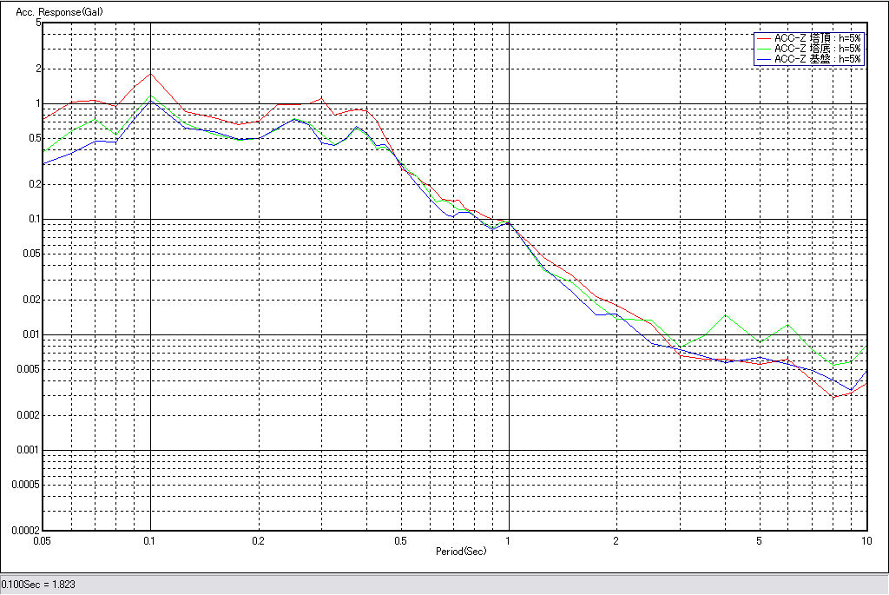Click the green ACC-Z 塔底 legend entry
This screenshot has width=889, height=595.
pos(817,49)
